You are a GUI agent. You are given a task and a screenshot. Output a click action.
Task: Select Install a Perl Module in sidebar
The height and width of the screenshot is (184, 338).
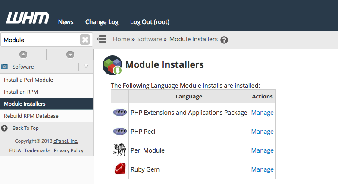tap(28, 80)
